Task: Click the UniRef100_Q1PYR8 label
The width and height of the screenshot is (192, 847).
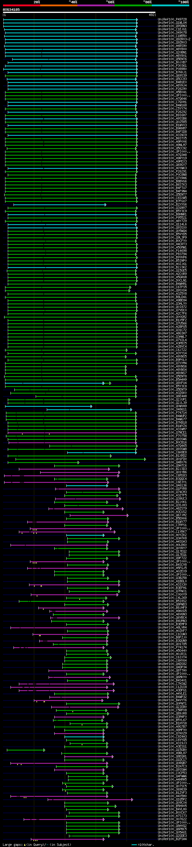Action: [172, 489]
